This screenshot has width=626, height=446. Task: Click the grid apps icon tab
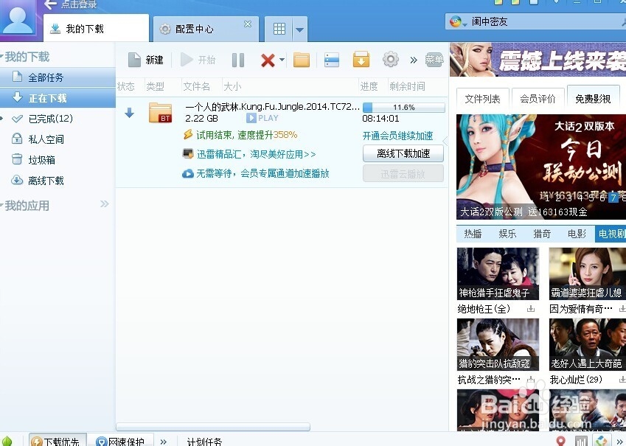(279, 29)
